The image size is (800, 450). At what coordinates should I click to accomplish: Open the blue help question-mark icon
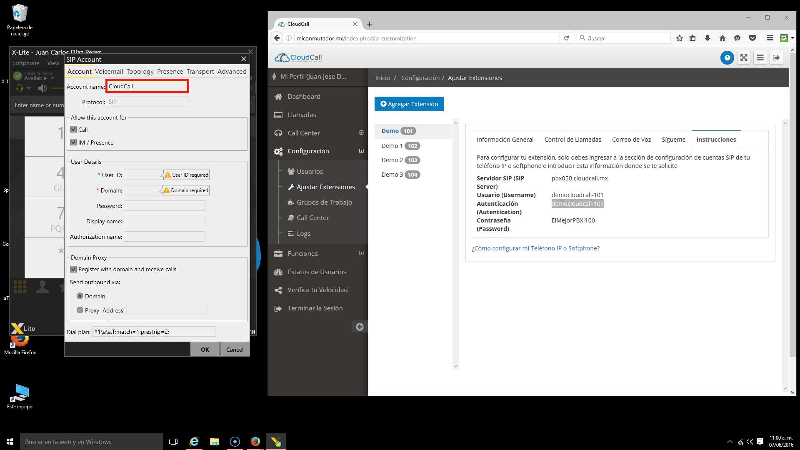tap(727, 58)
